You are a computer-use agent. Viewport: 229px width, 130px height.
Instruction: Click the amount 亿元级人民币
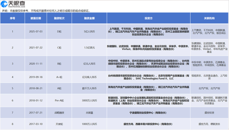click(x=89, y=77)
